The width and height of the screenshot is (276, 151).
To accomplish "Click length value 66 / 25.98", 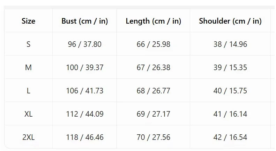I will pyautogui.click(x=153, y=44).
